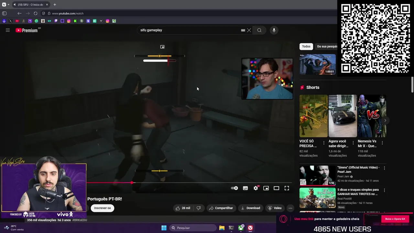Click the Compartilhar share button
The width and height of the screenshot is (414, 233).
coord(221,208)
